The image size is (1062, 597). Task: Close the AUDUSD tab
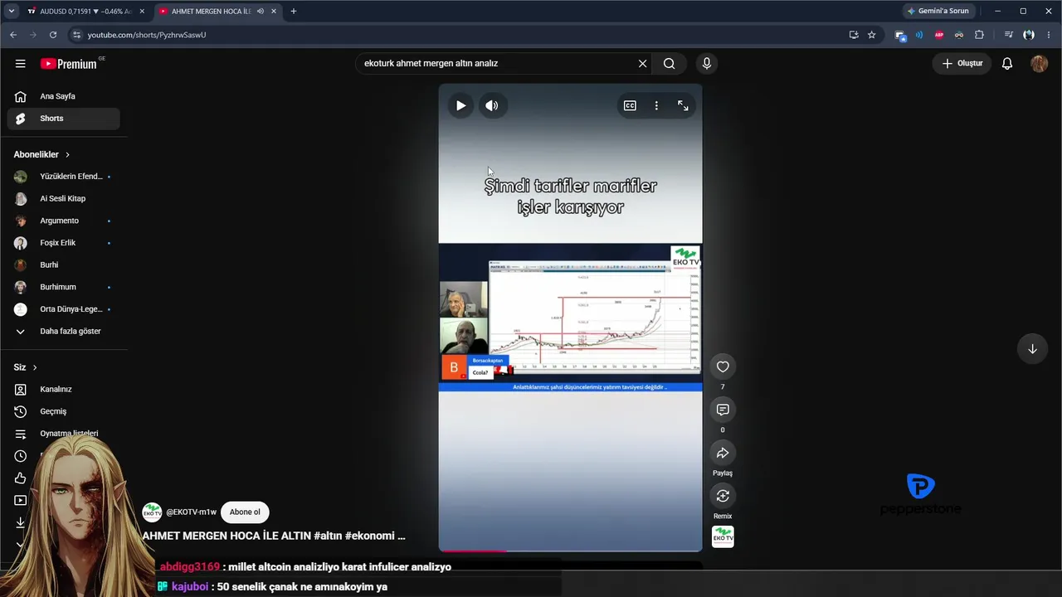142,12
